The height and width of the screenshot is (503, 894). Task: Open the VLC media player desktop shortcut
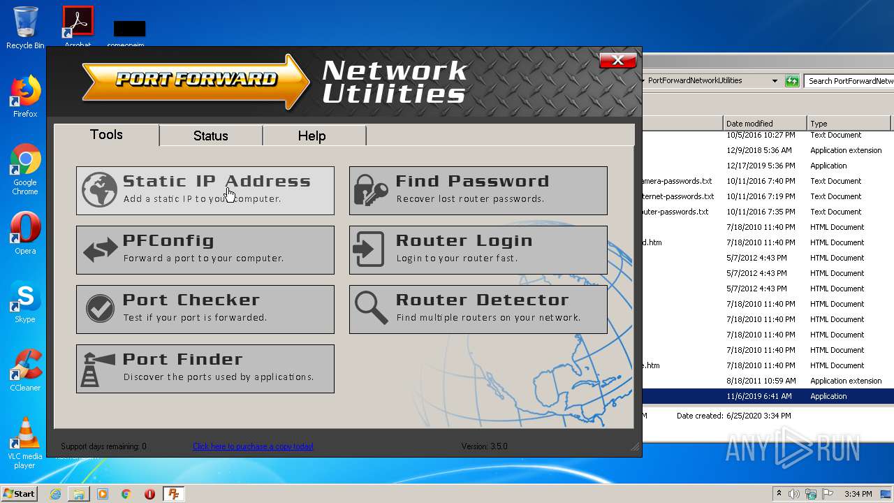(25, 443)
